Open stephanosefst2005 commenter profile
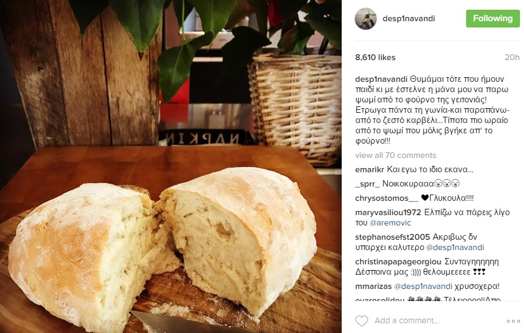Screen dimensions: 524x333 point(392,237)
